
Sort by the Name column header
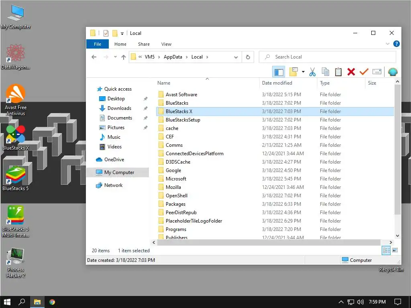pos(164,83)
